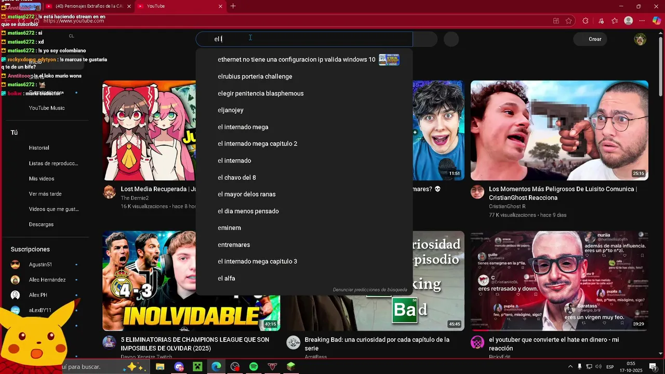This screenshot has height=374, width=665.
Task: Click Edge address bar URL field
Action: coord(291,21)
